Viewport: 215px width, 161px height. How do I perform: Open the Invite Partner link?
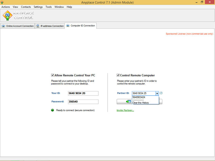125,110
